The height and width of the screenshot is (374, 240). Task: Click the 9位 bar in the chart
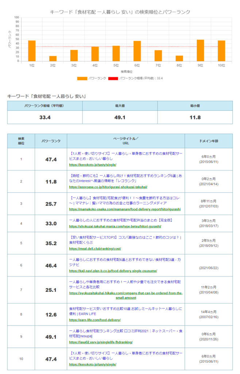coord(200,50)
